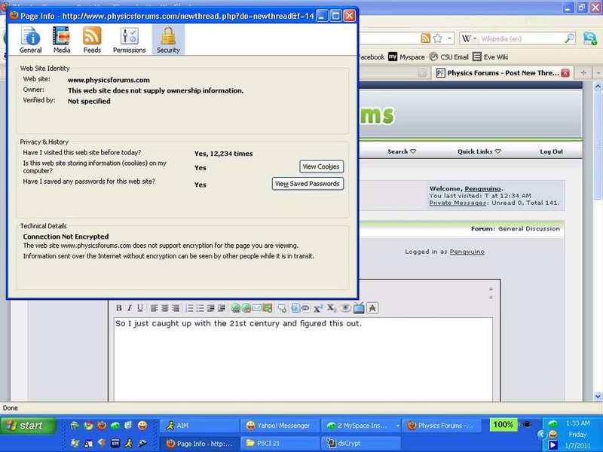Select the Security tab in Page Info
603x452 pixels.
pyautogui.click(x=168, y=40)
